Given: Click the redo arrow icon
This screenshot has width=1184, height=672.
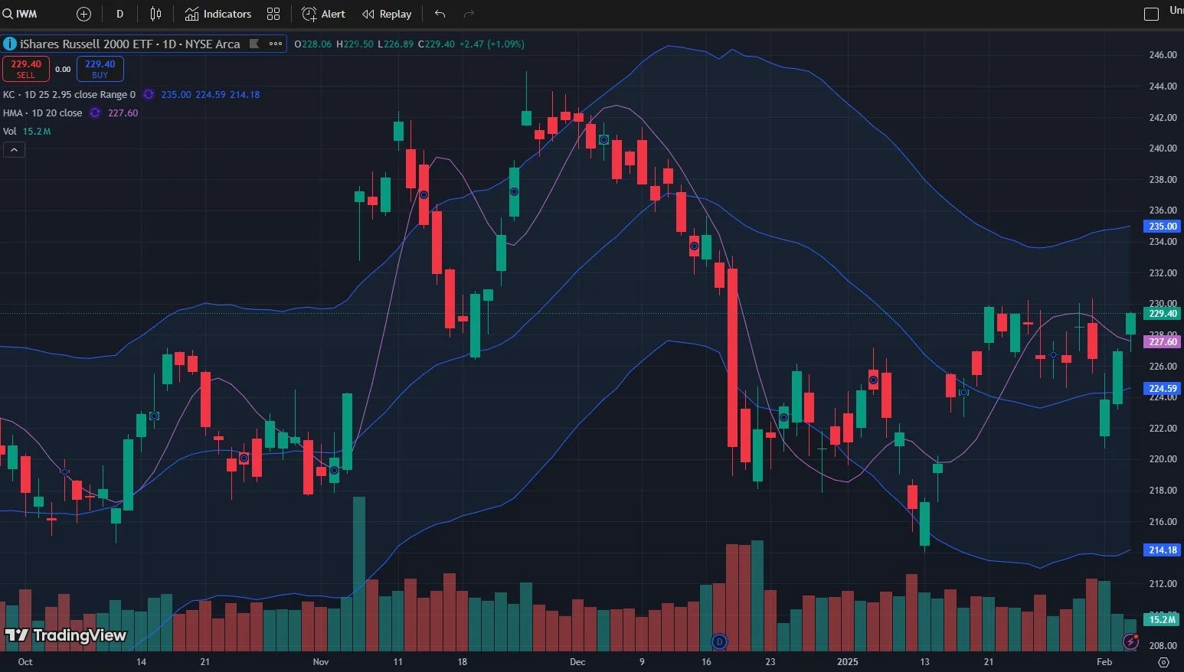Looking at the screenshot, I should click(x=469, y=14).
